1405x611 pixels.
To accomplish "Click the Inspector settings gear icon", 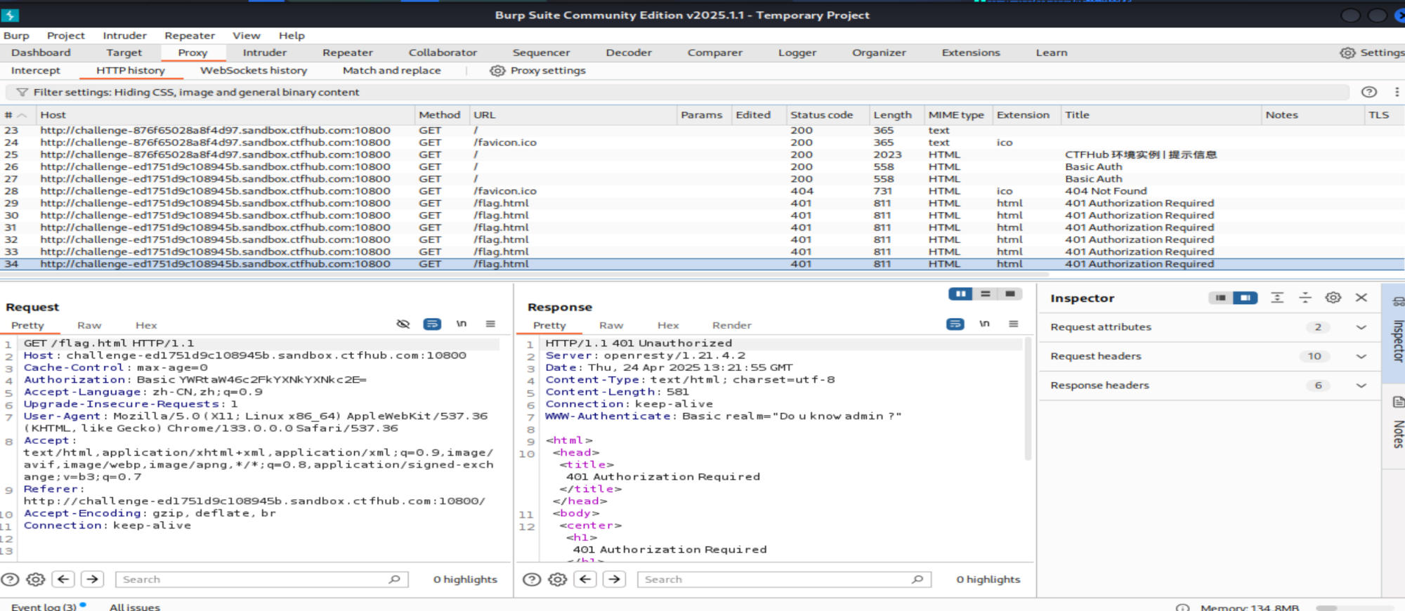I will [1333, 298].
